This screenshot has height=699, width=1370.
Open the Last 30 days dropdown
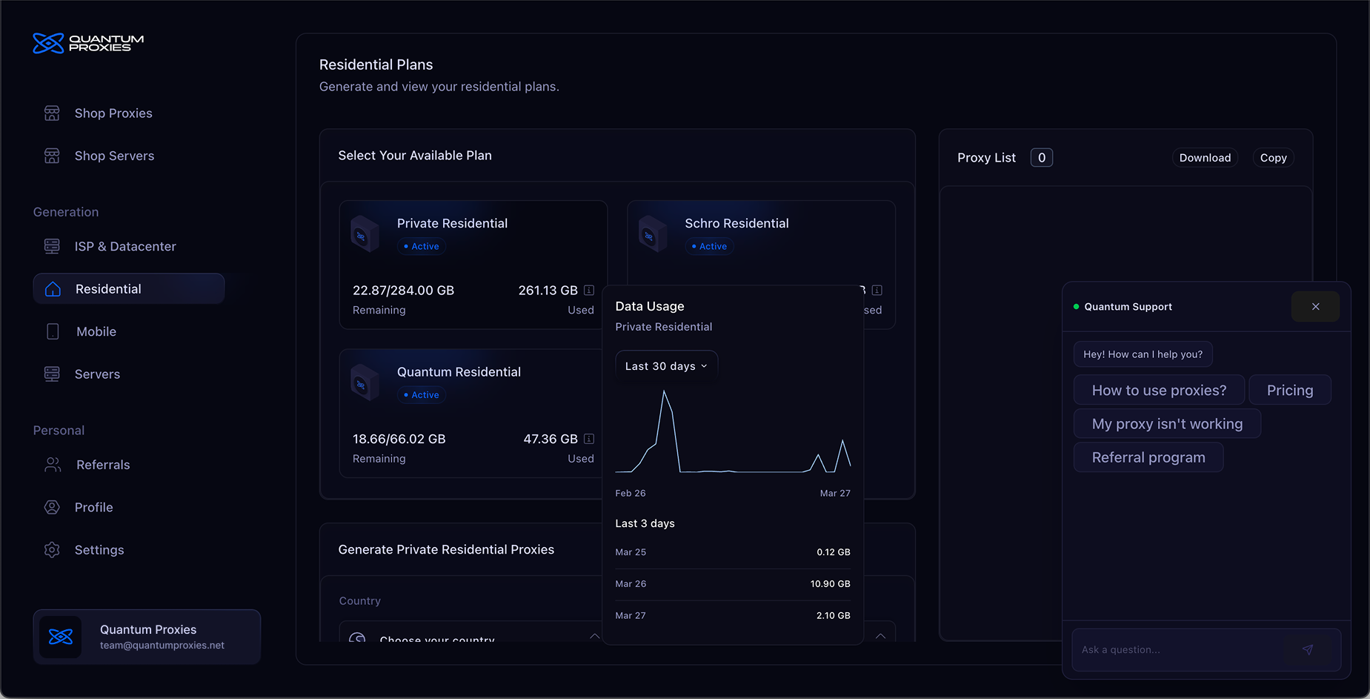[x=665, y=365]
